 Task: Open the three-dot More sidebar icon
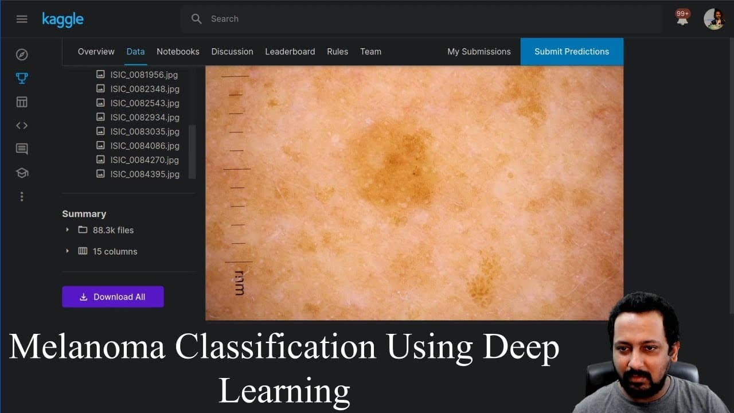[x=22, y=197]
